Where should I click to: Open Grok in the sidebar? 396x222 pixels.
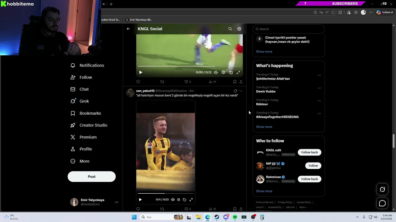[80, 101]
